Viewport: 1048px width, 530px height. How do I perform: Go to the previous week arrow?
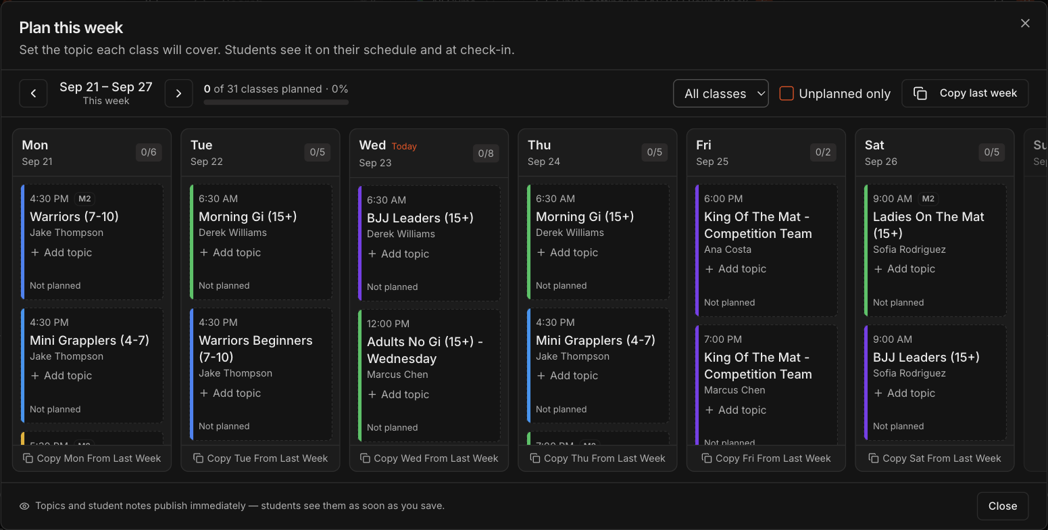[33, 93]
